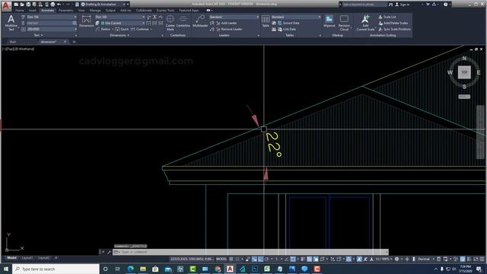Switch to the Model layout tab
Image resolution: width=487 pixels, height=274 pixels.
(12, 258)
